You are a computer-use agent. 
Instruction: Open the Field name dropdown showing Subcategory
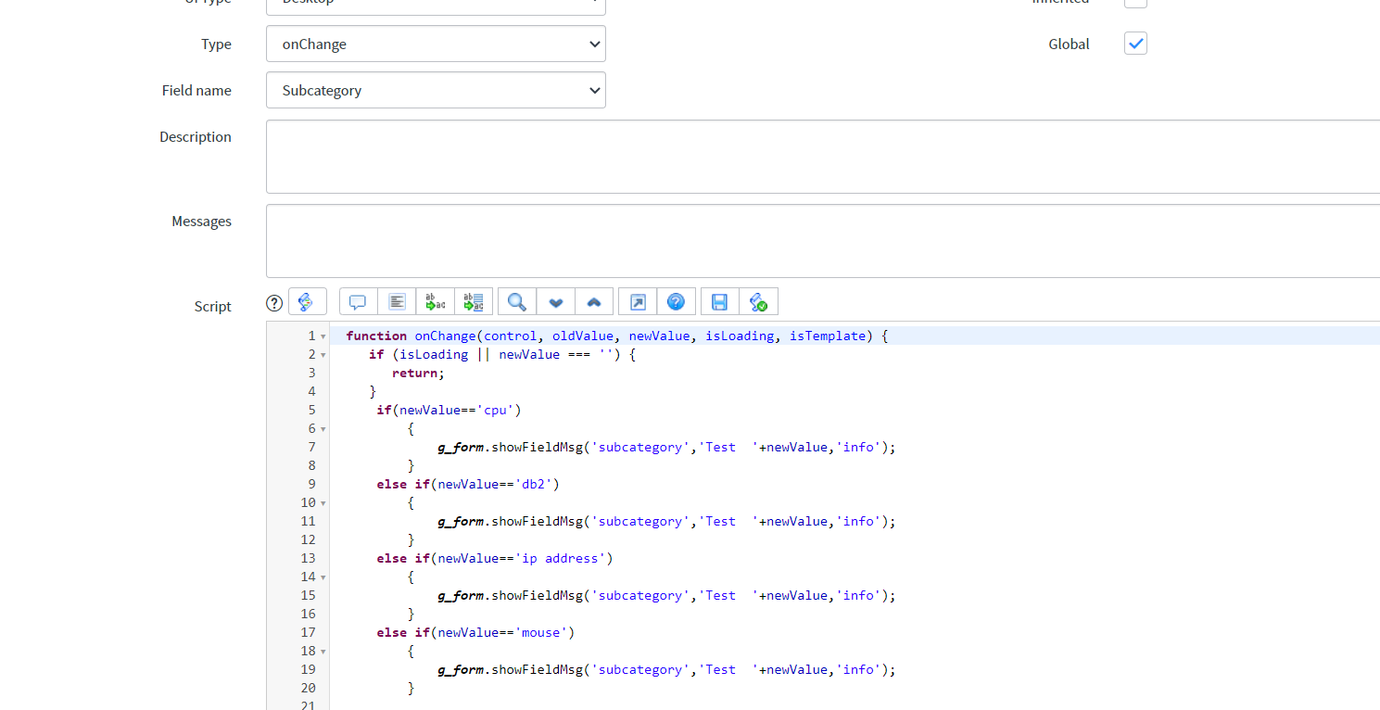coord(436,90)
